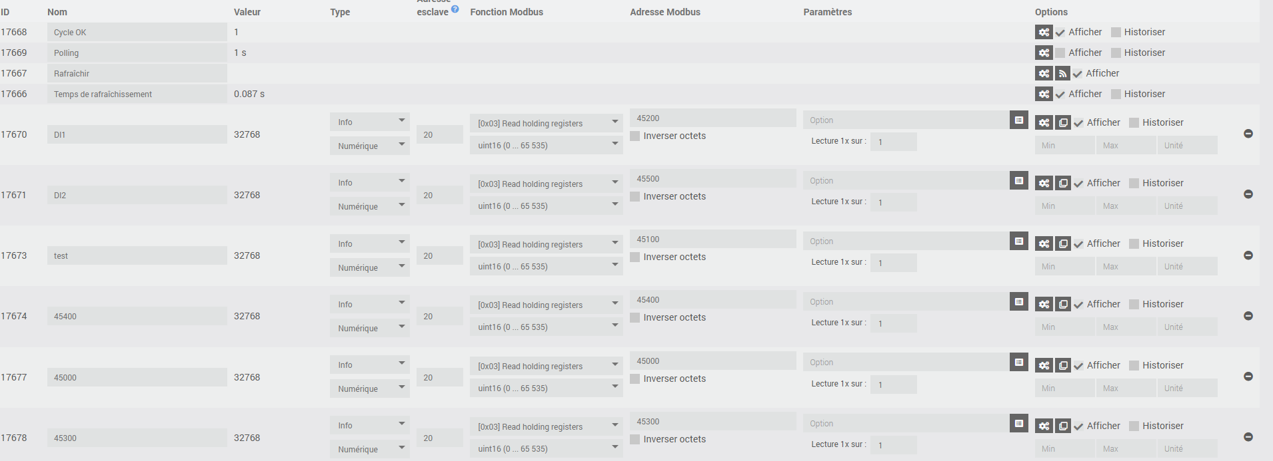Open advanced settings gear for Cycle OK
Image resolution: width=1273 pixels, height=461 pixels.
[x=1044, y=32]
